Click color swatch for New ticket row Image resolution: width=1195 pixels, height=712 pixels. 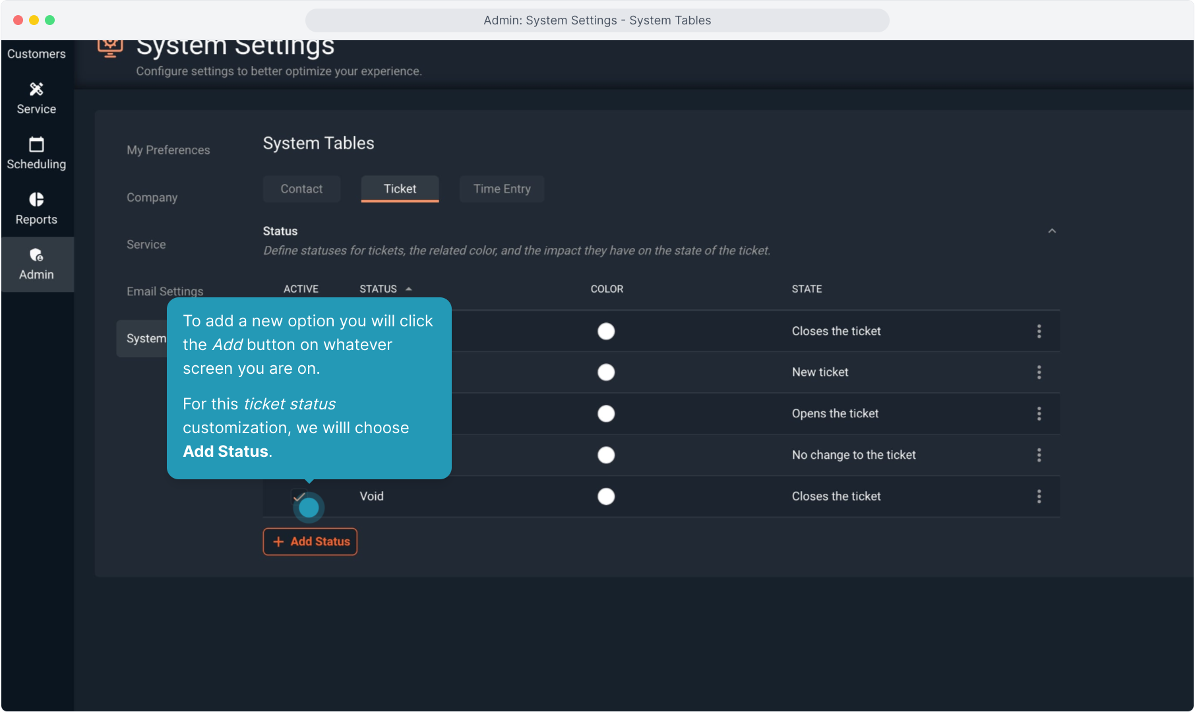click(605, 372)
